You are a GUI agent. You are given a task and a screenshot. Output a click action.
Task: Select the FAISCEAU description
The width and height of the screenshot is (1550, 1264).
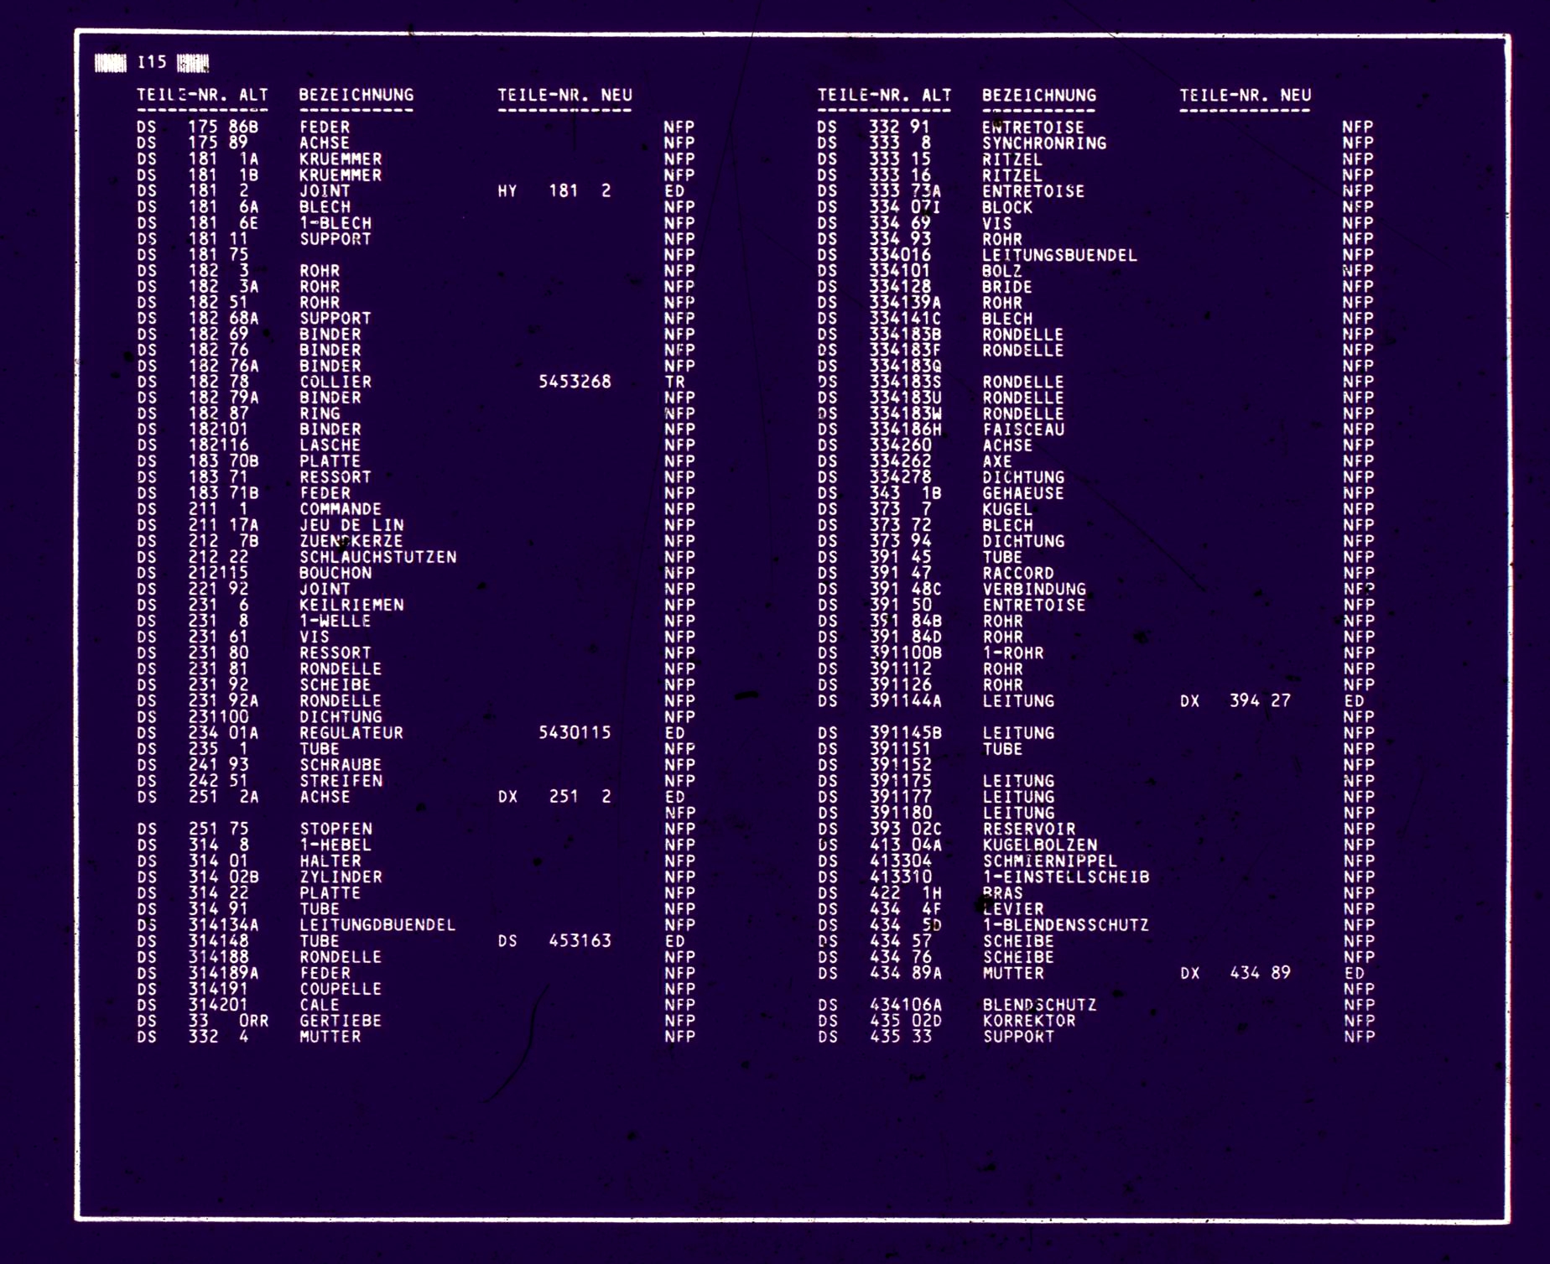coord(1023,429)
